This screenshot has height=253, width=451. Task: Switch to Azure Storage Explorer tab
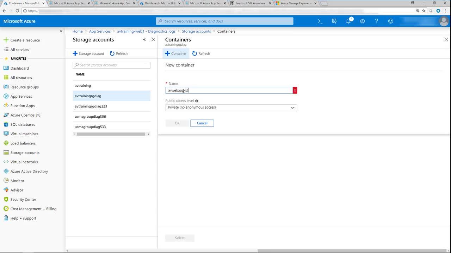[296, 3]
